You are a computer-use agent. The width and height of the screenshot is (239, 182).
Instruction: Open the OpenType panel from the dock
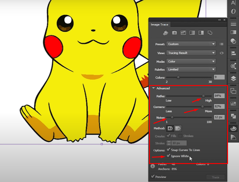click(x=233, y=11)
